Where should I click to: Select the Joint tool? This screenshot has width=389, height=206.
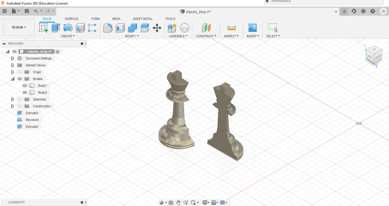click(x=184, y=28)
